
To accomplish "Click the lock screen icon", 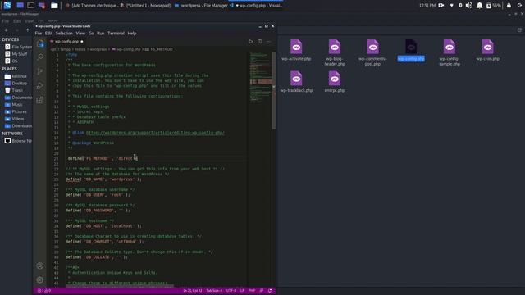I will [509, 6].
